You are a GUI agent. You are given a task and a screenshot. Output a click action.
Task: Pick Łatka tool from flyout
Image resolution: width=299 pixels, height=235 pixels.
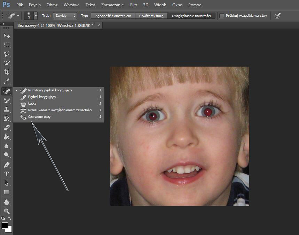[x=58, y=103]
